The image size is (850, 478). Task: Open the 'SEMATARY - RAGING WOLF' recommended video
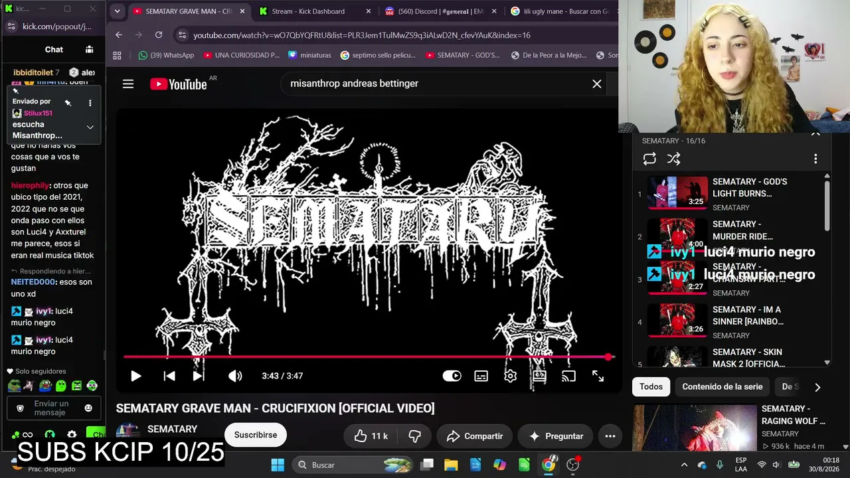pyautogui.click(x=729, y=429)
